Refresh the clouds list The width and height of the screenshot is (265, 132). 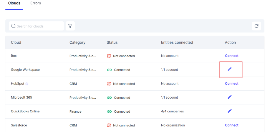256,26
